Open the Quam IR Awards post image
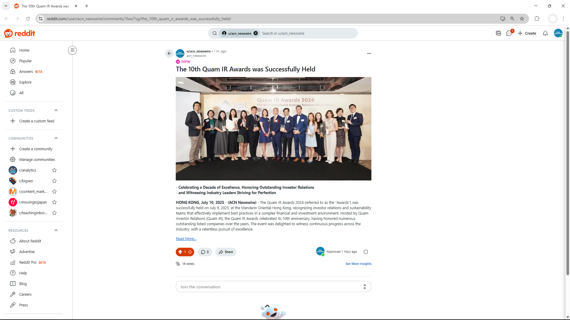This screenshot has height=320, width=570. pyautogui.click(x=273, y=129)
